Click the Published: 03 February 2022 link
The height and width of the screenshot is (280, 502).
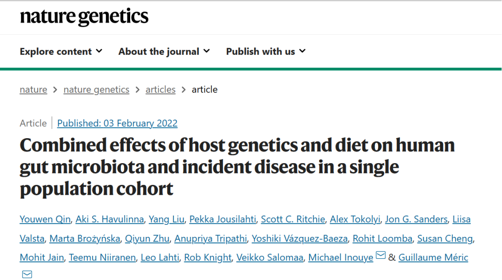pyautogui.click(x=117, y=123)
